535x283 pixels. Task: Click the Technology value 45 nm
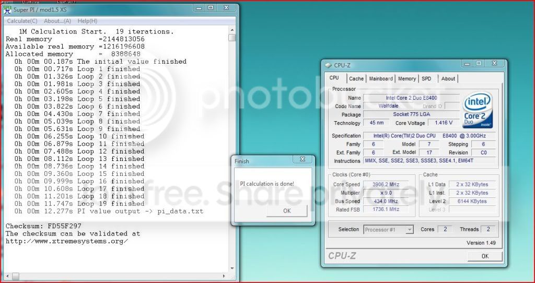pos(376,123)
